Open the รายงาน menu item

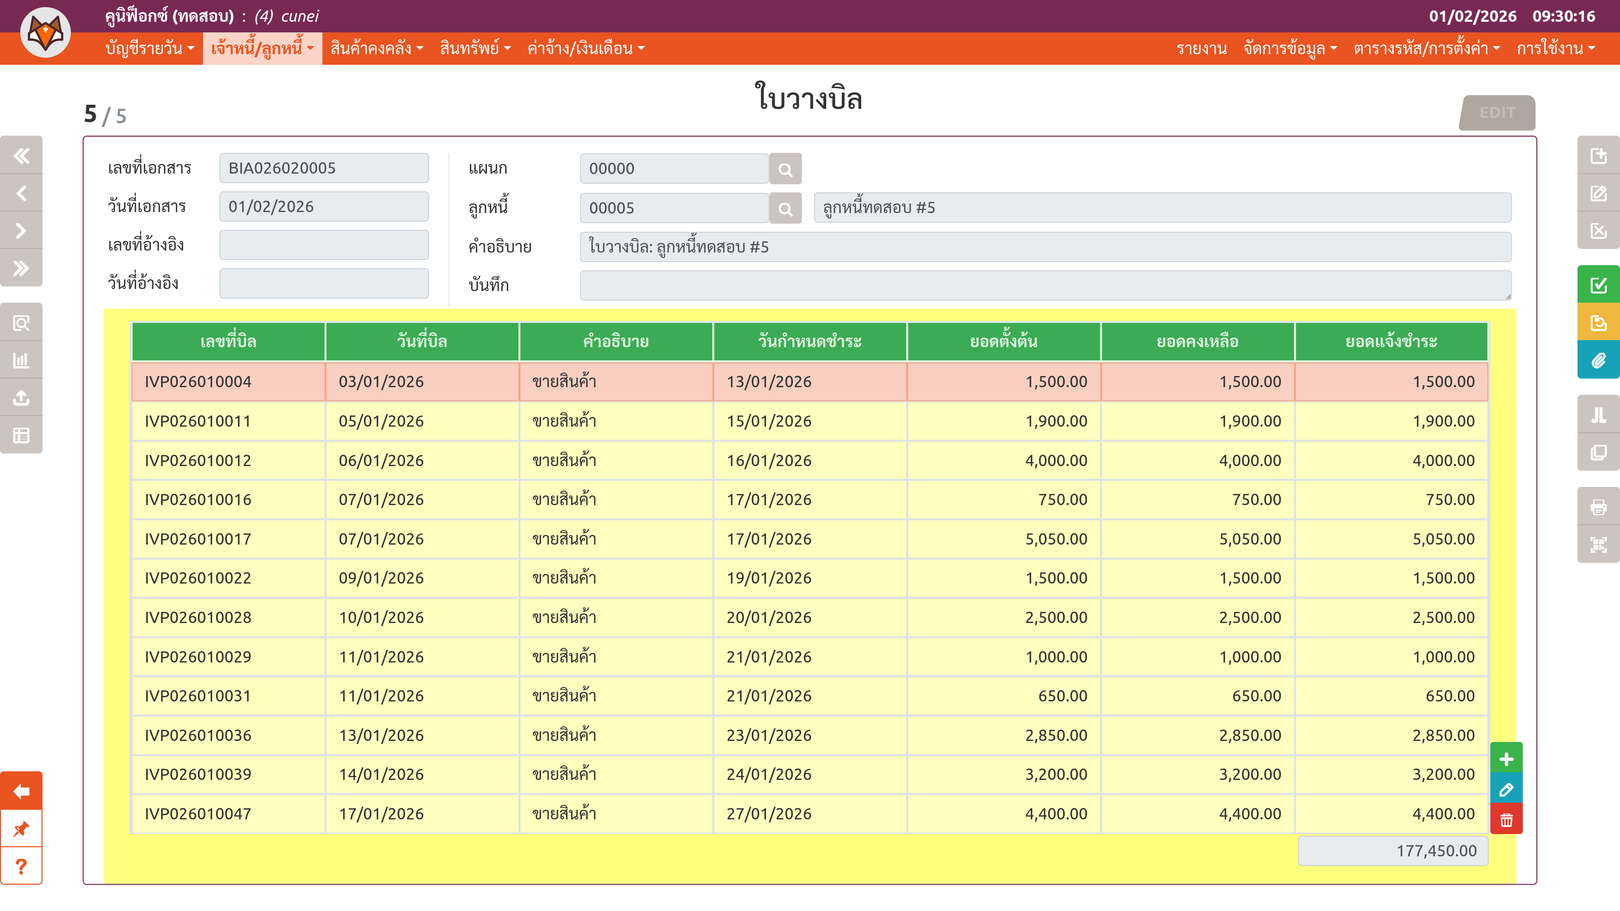[x=1201, y=49]
